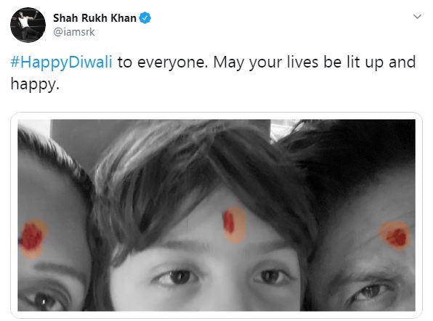Click the blue verified badge
Image resolution: width=433 pixels, height=321 pixels.
145,18
